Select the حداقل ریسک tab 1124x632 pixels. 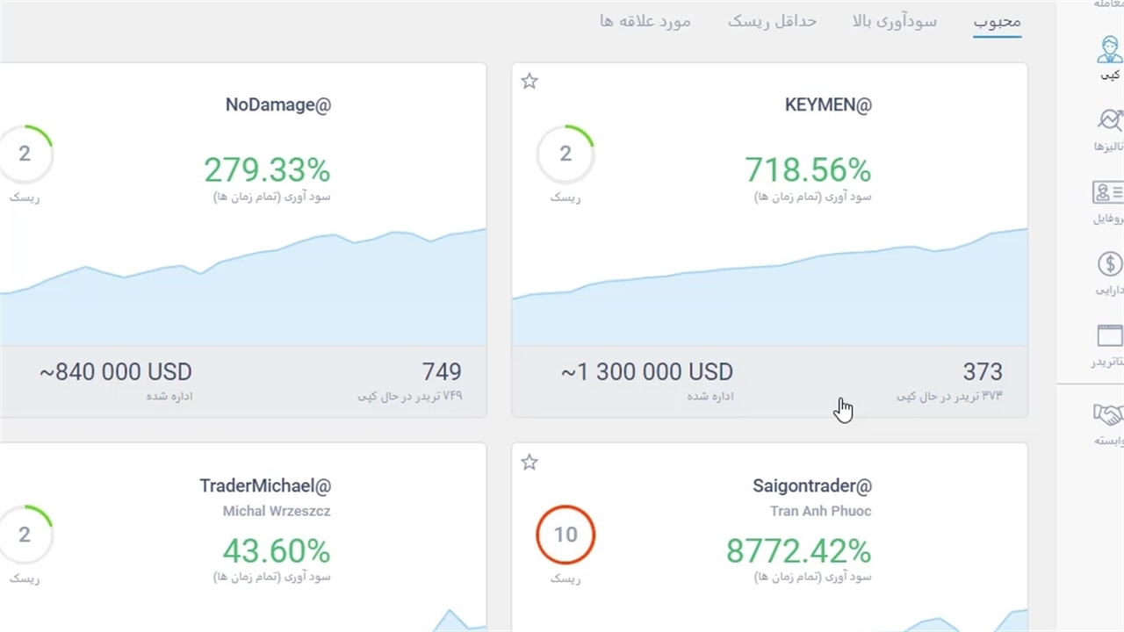772,21
